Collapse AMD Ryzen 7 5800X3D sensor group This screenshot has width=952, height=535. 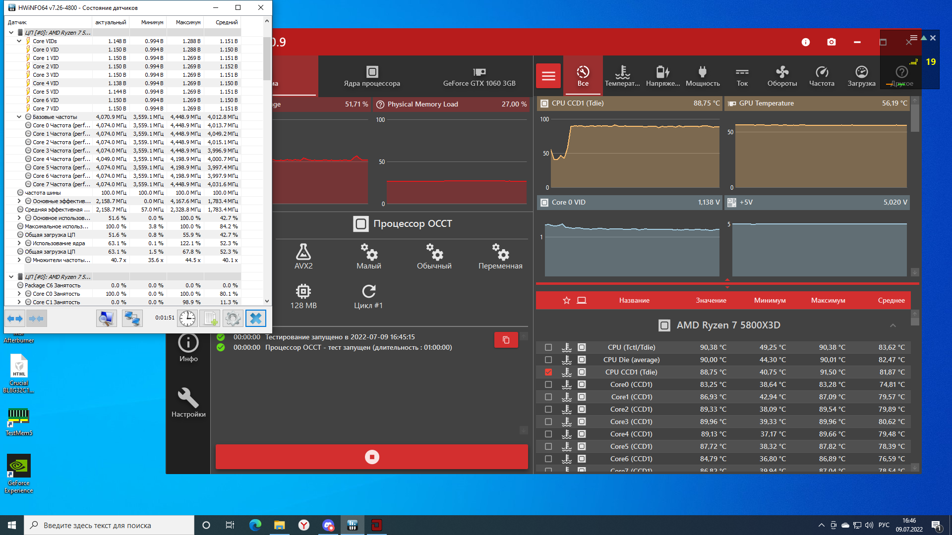[892, 325]
